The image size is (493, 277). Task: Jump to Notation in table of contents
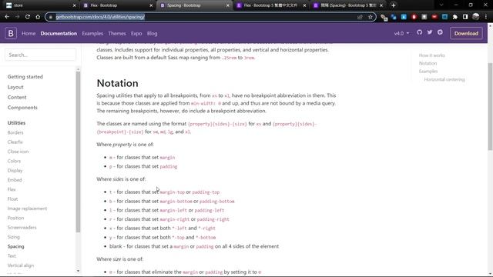coord(428,63)
